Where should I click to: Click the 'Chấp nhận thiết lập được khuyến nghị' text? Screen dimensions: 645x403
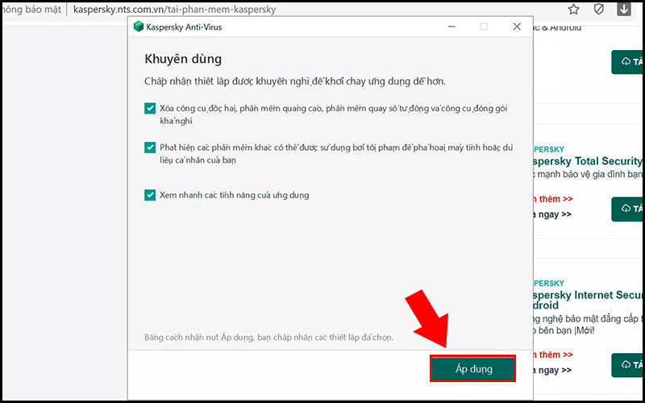[x=295, y=81]
